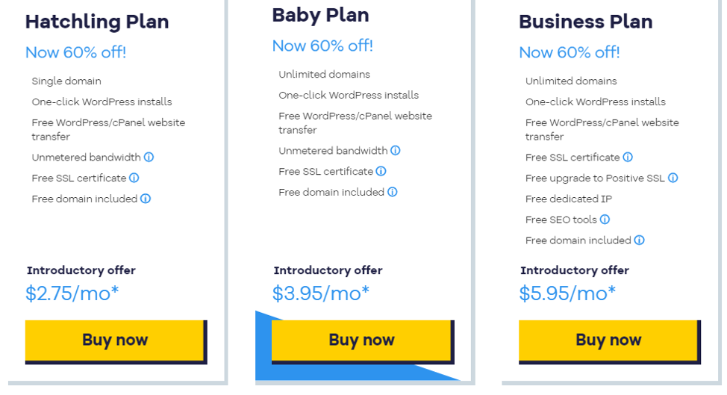727x395 pixels.
Task: Click info icon beside Hatchling Unmetered bandwidth
Action: click(149, 157)
